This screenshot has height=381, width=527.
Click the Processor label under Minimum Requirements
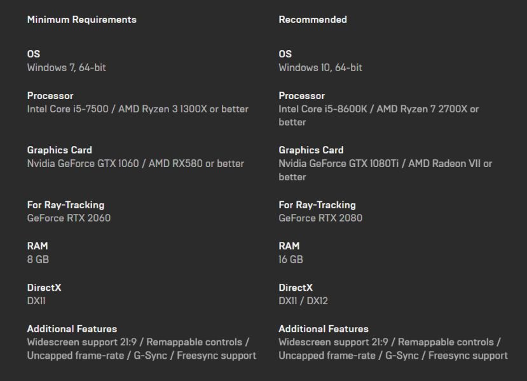pyautogui.click(x=50, y=96)
